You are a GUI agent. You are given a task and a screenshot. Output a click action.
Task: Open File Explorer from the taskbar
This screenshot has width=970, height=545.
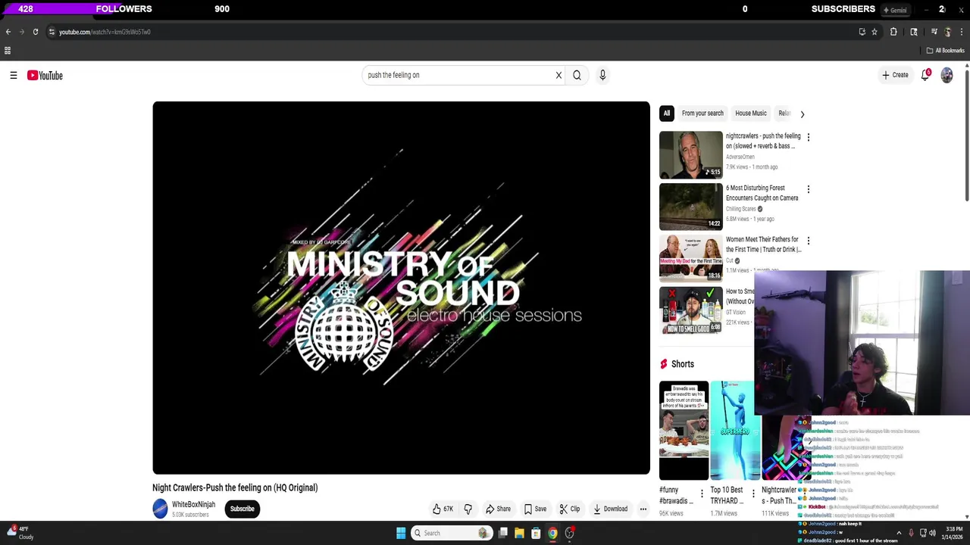click(519, 533)
